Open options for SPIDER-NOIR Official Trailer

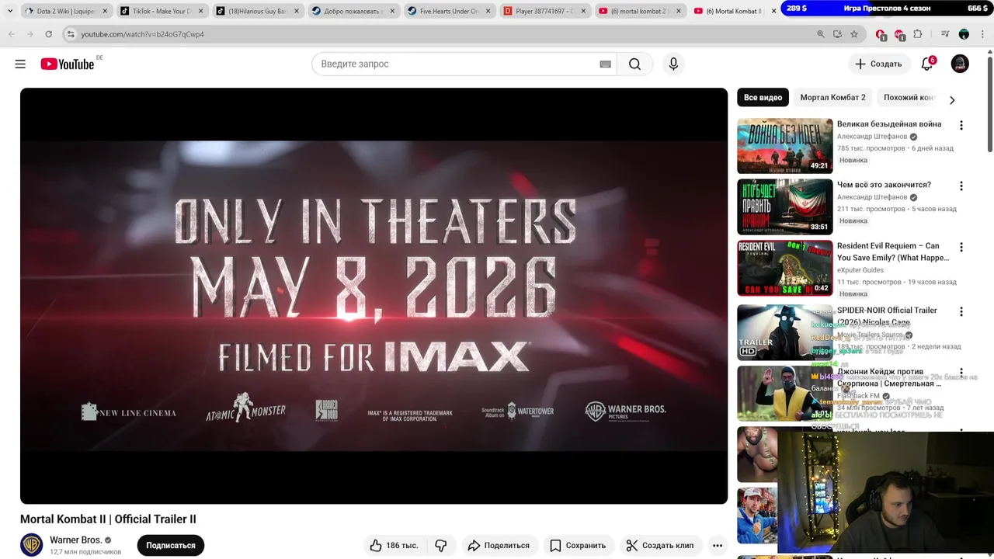[x=961, y=311]
